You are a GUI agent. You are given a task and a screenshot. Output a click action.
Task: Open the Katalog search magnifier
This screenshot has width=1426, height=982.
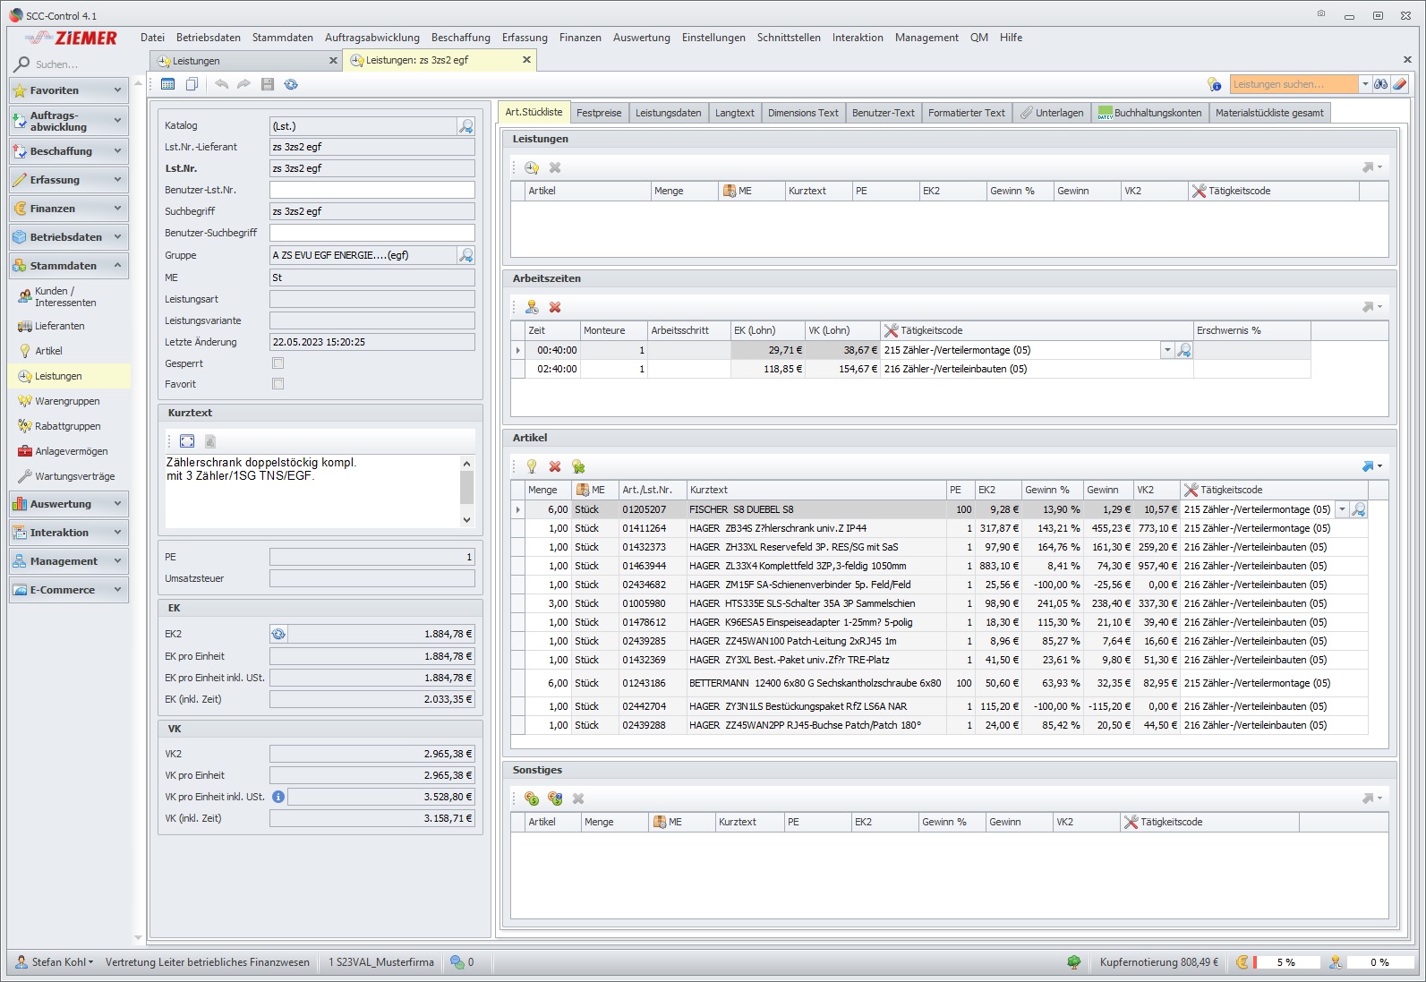tap(465, 126)
